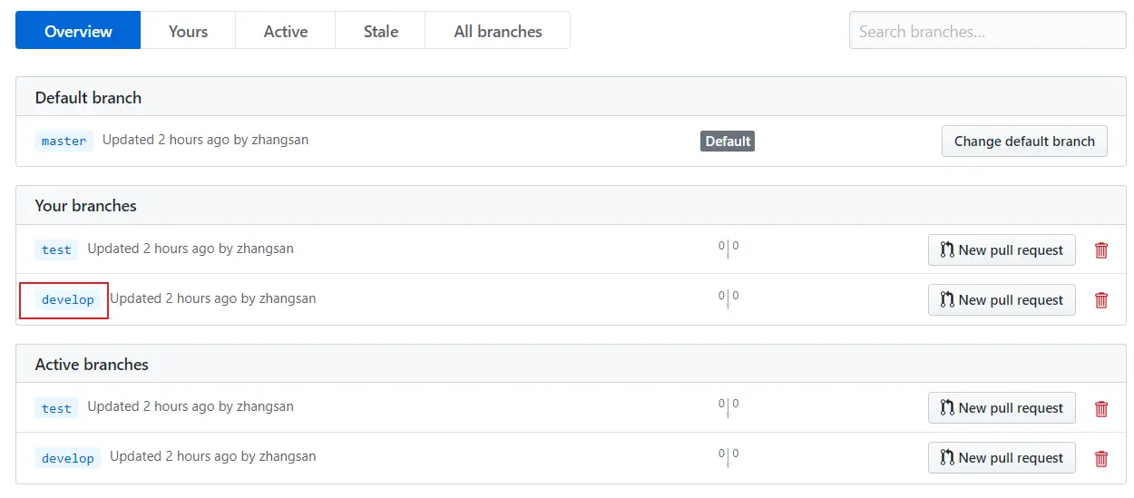Create pull request for develop in Active branches

coord(1002,458)
